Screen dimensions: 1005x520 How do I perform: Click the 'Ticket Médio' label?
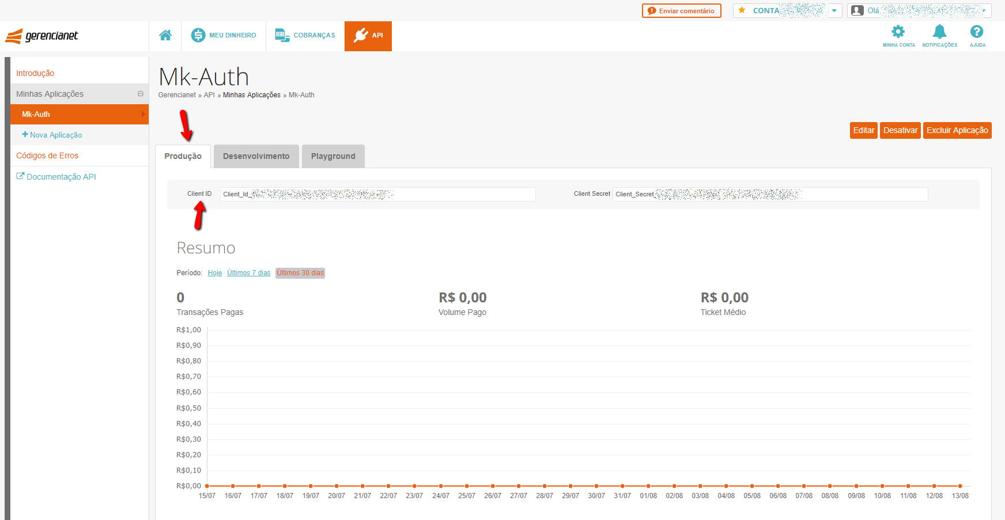[x=723, y=312]
